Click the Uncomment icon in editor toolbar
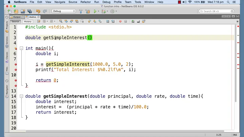The height and width of the screenshot is (137, 244). (133, 21)
